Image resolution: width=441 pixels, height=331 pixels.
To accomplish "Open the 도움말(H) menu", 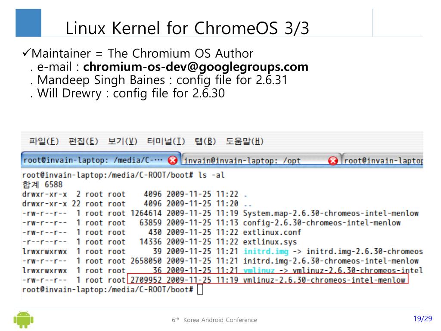I will 245,141.
